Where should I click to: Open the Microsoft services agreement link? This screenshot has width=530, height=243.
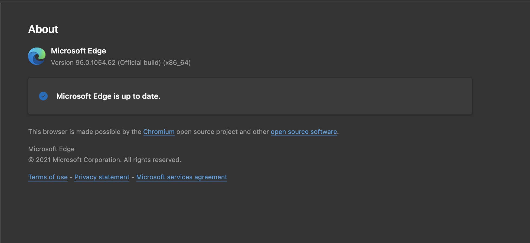click(182, 177)
